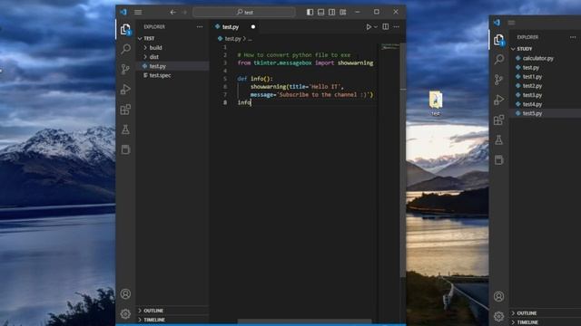The width and height of the screenshot is (581, 326).
Task: Open Search view in front VS Code window
Action: point(125,49)
